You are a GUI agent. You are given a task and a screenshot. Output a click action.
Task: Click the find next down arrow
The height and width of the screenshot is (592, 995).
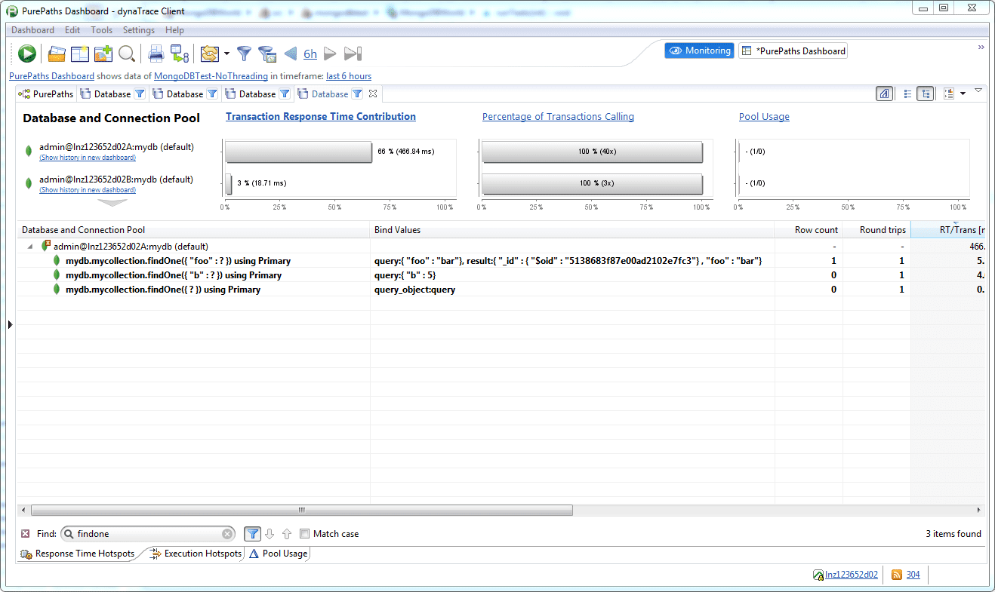[270, 534]
